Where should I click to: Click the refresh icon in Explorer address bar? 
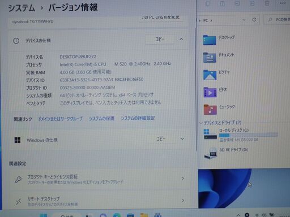254,20
